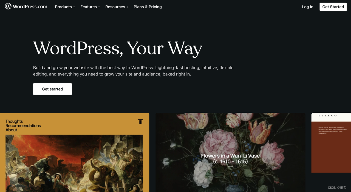Select the Flowers in a Wan-Li Vase thumbnail

(230, 152)
